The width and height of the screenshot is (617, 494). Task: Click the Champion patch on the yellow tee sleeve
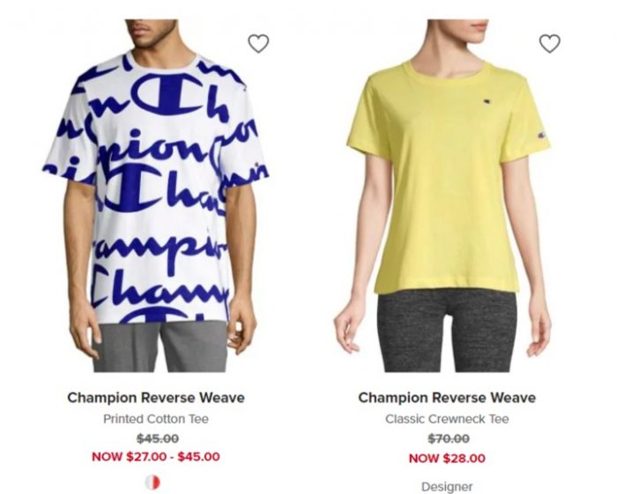point(541,136)
